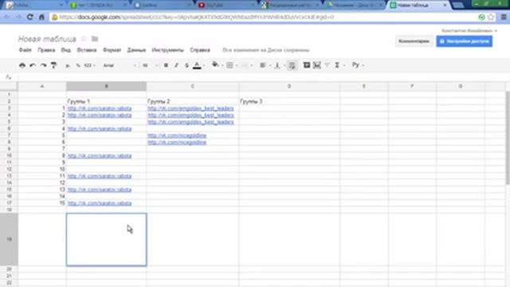Format as currency (р.) button
510x287 pixels.
[68, 65]
